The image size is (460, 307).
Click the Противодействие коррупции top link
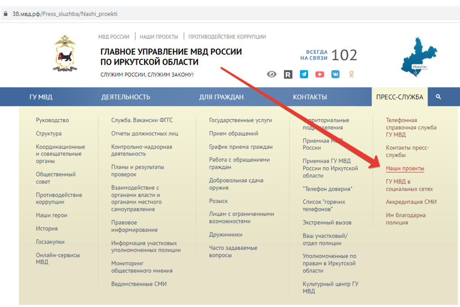(227, 37)
